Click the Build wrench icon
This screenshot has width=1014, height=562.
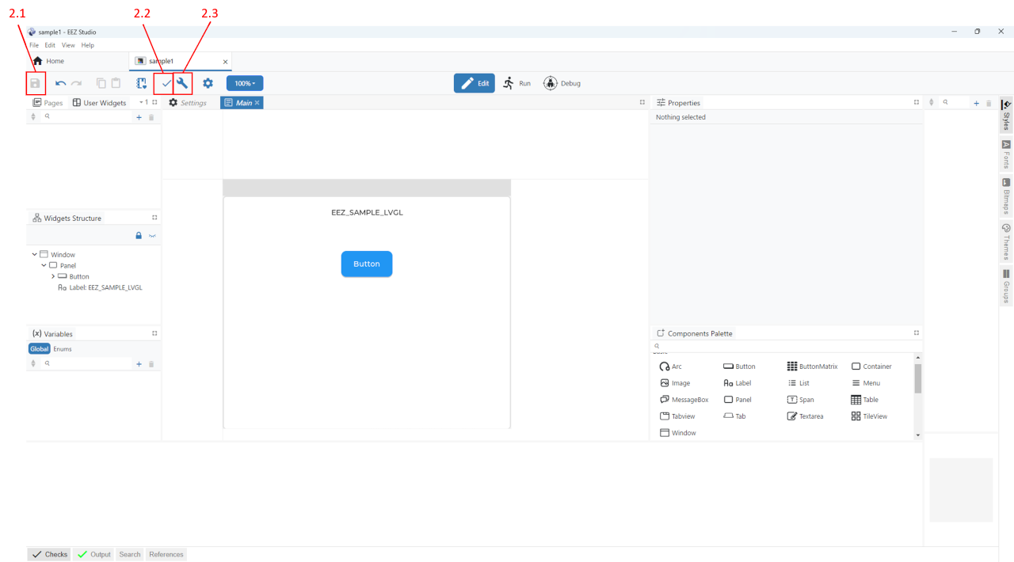[183, 83]
